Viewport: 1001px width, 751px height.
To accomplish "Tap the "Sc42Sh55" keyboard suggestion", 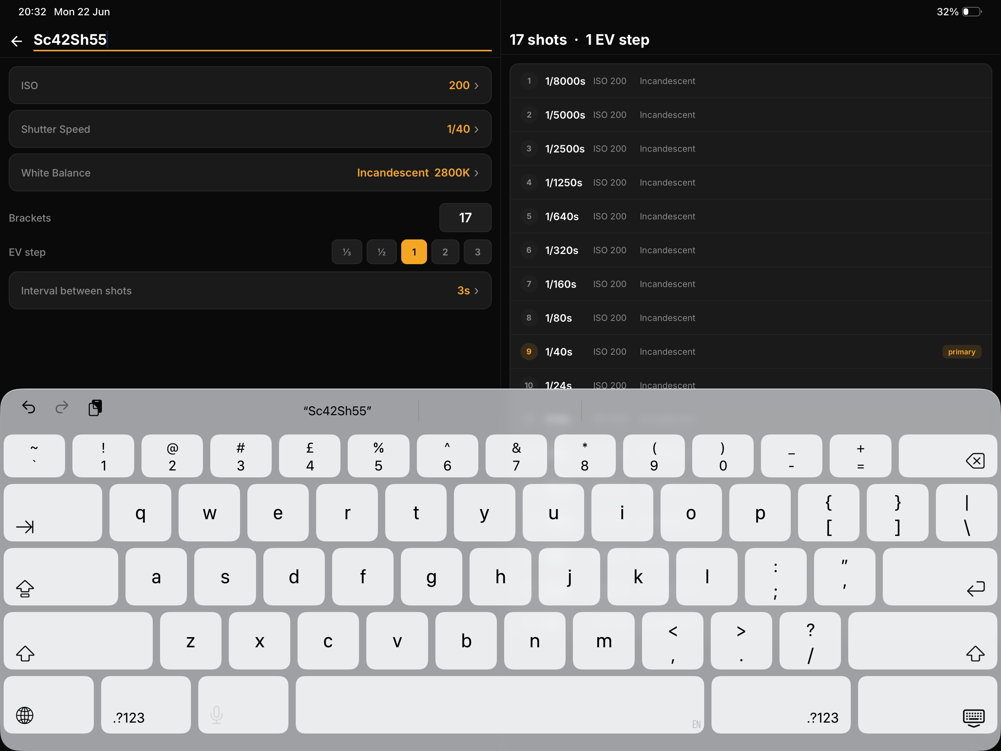I will (x=337, y=410).
